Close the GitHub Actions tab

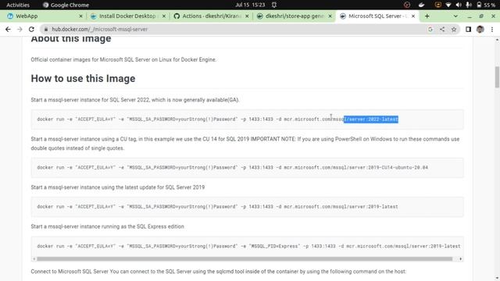pos(247,16)
